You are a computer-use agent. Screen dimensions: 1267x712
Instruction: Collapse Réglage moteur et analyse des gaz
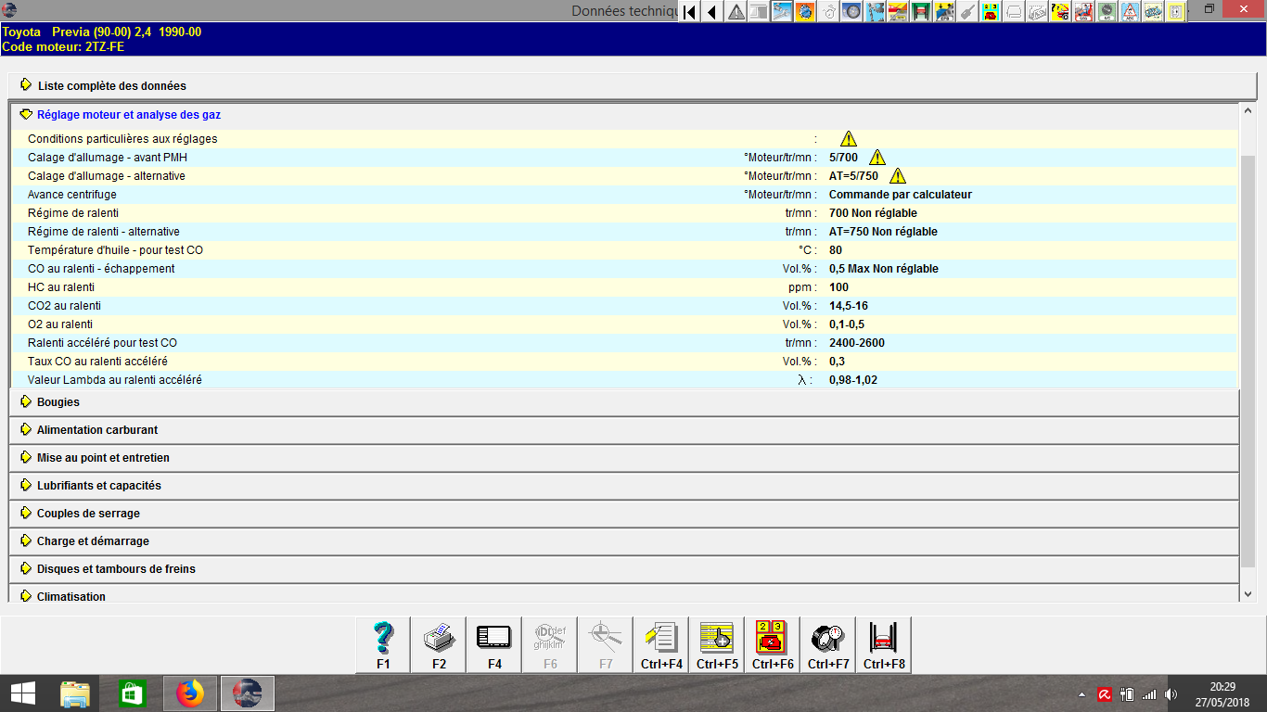click(624, 115)
